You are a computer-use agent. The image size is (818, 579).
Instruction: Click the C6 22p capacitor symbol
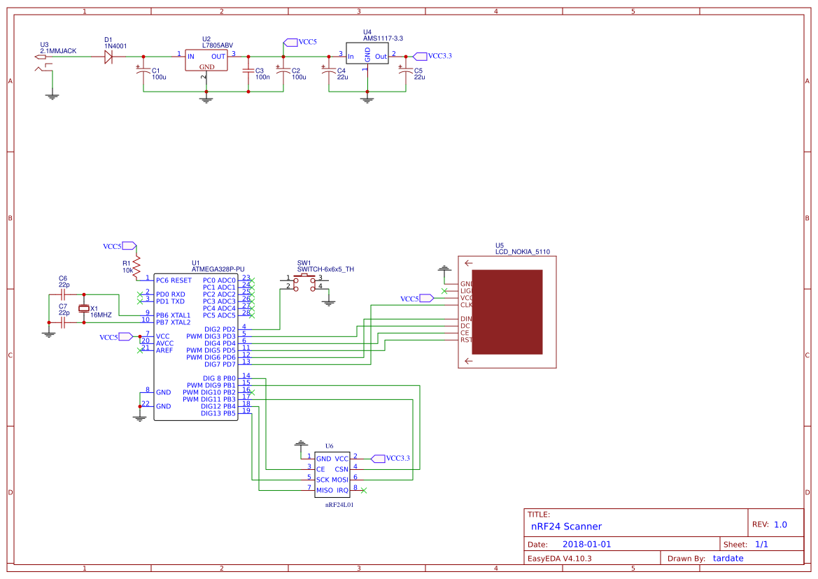(x=63, y=295)
